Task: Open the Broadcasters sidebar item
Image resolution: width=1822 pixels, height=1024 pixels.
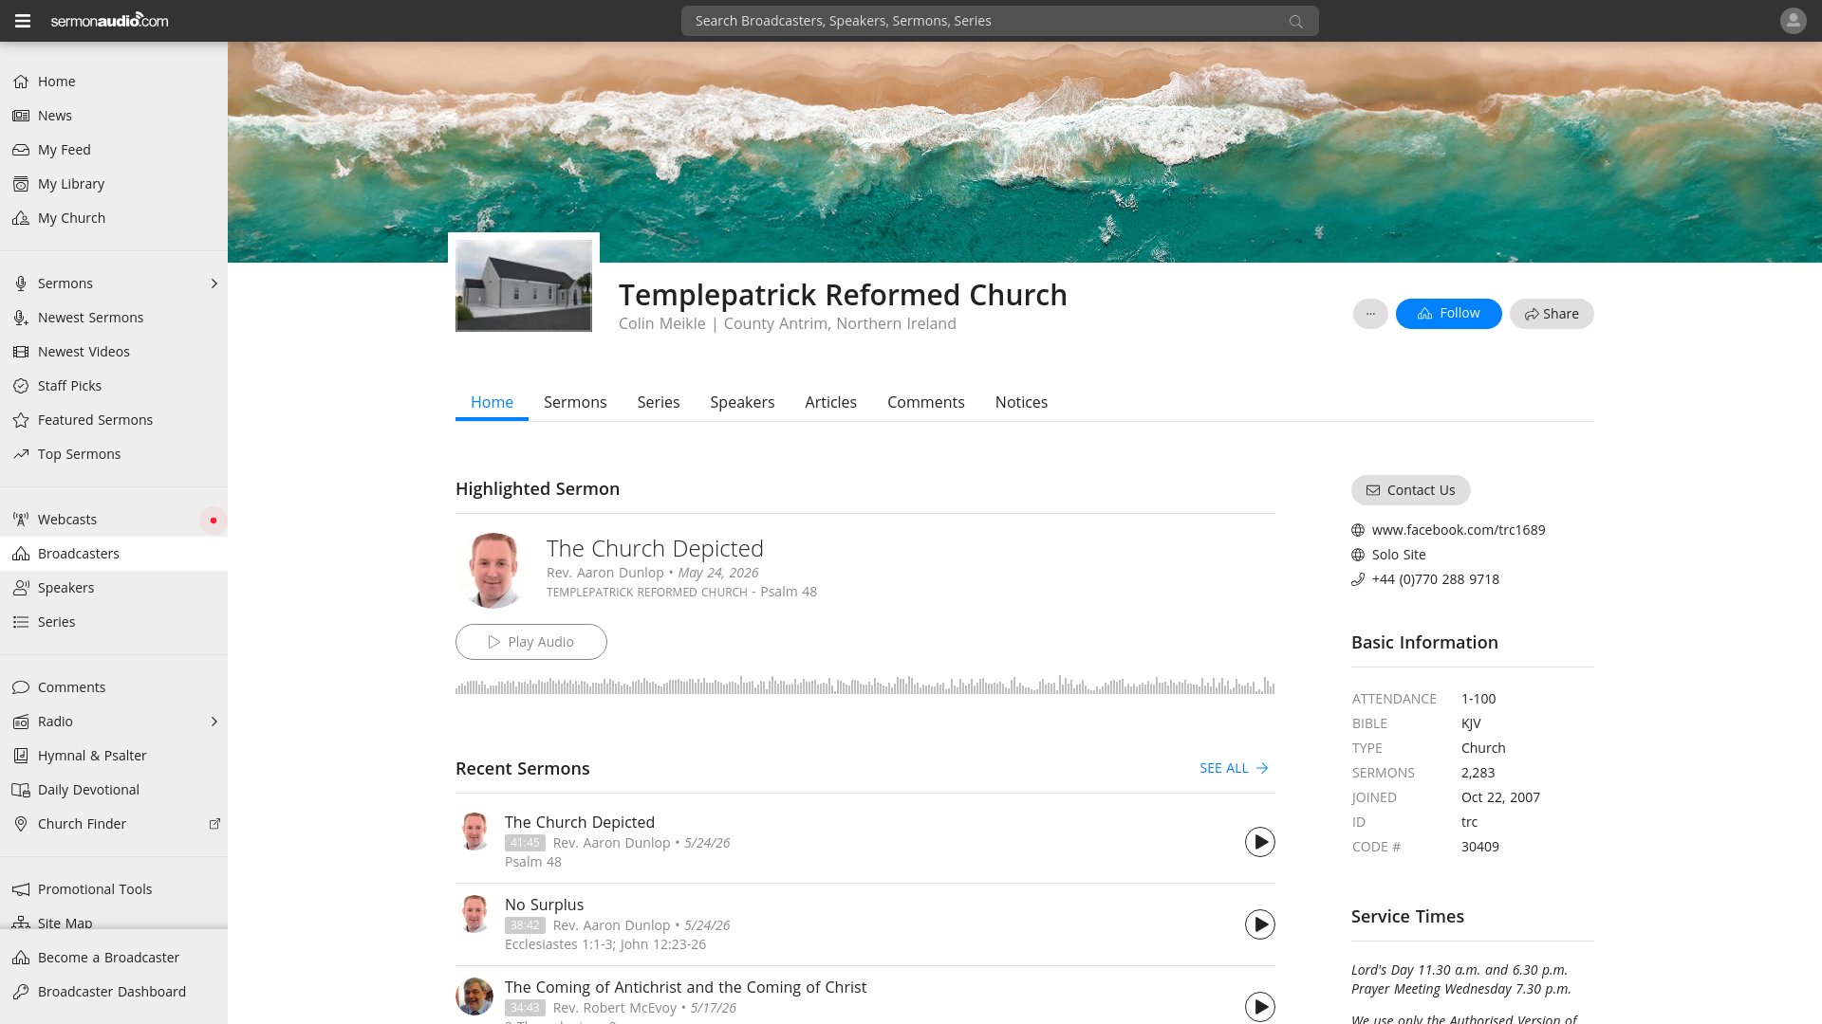Action: pyautogui.click(x=114, y=554)
